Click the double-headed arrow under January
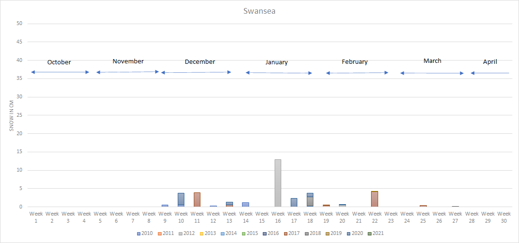Image resolution: width=519 pixels, height=243 pixels. 279,73
